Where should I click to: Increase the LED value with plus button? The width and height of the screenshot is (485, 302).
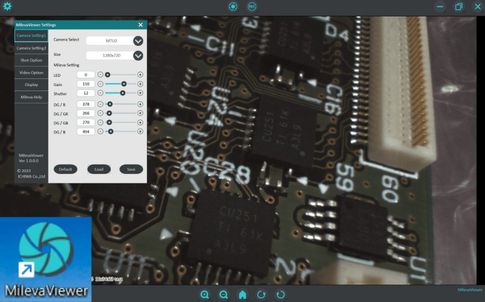tap(140, 74)
